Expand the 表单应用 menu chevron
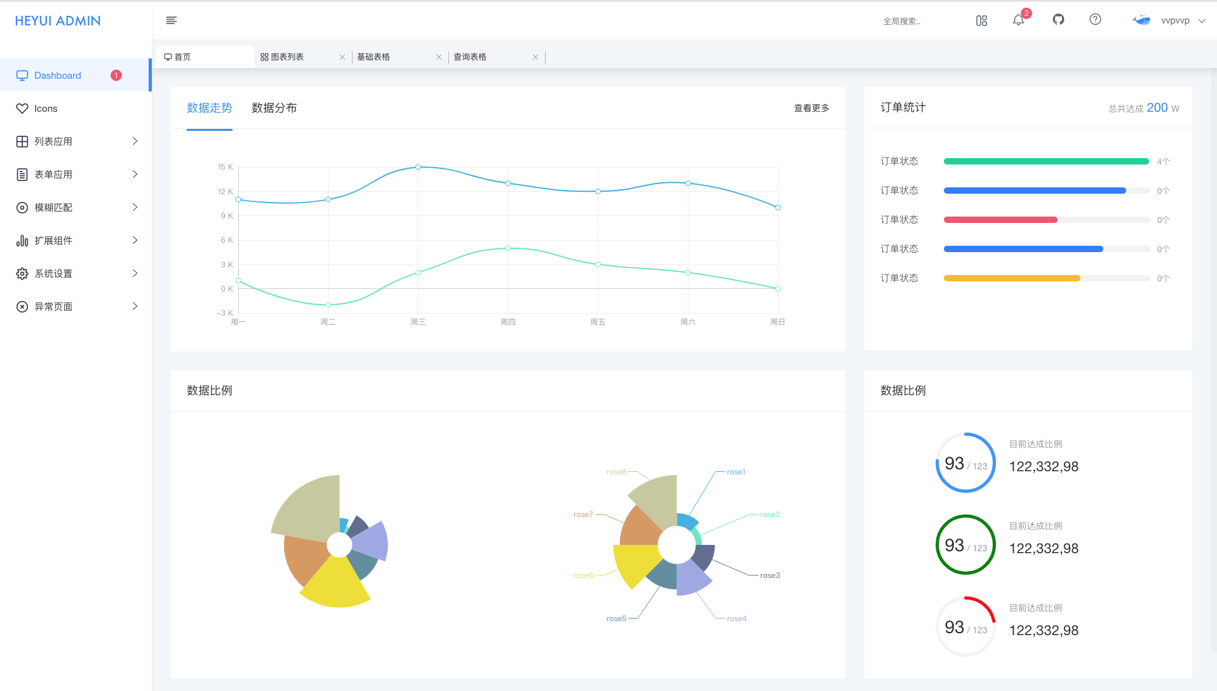The height and width of the screenshot is (691, 1217). tap(135, 174)
